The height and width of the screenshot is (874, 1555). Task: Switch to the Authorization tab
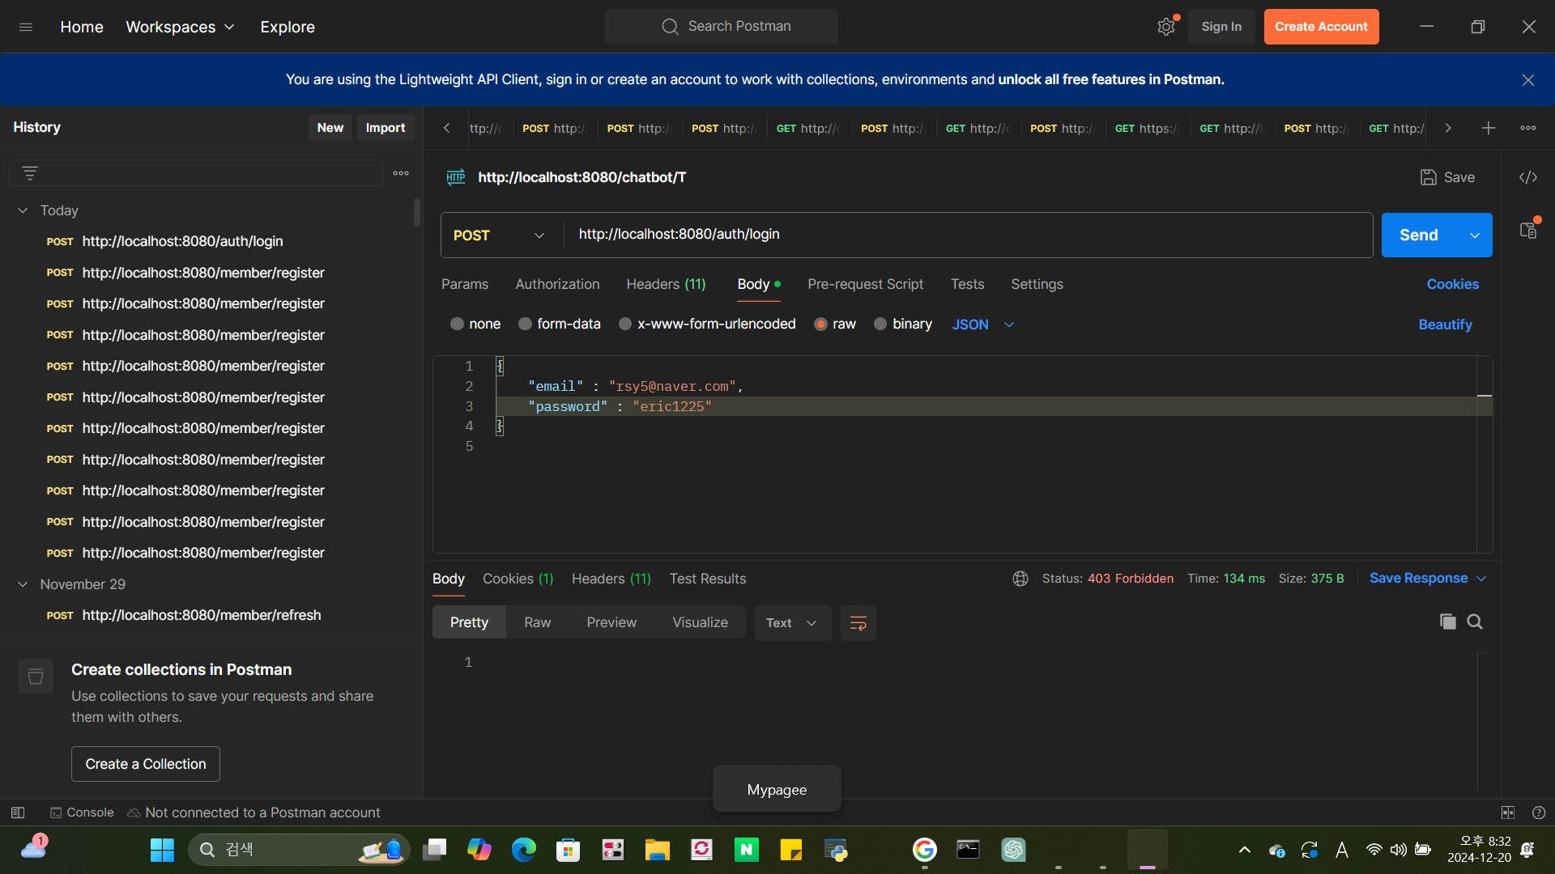click(x=557, y=285)
